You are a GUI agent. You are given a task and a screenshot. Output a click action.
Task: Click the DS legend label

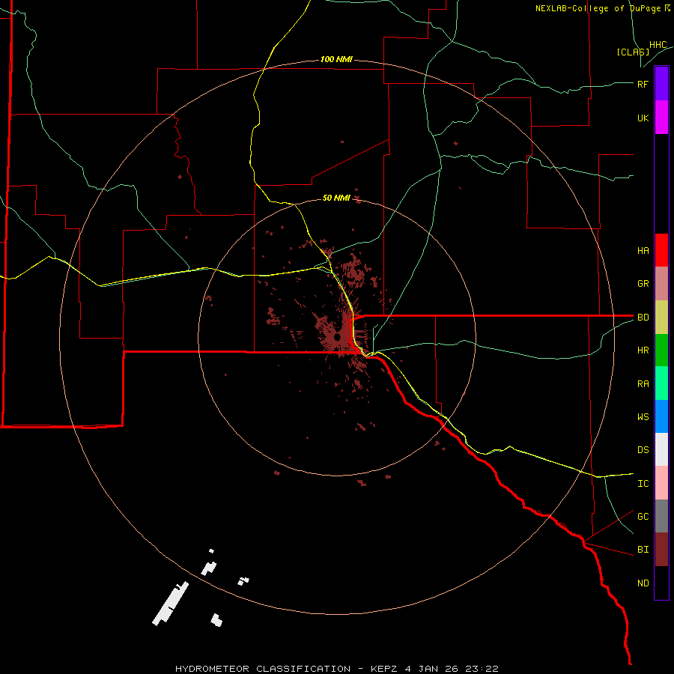click(643, 449)
